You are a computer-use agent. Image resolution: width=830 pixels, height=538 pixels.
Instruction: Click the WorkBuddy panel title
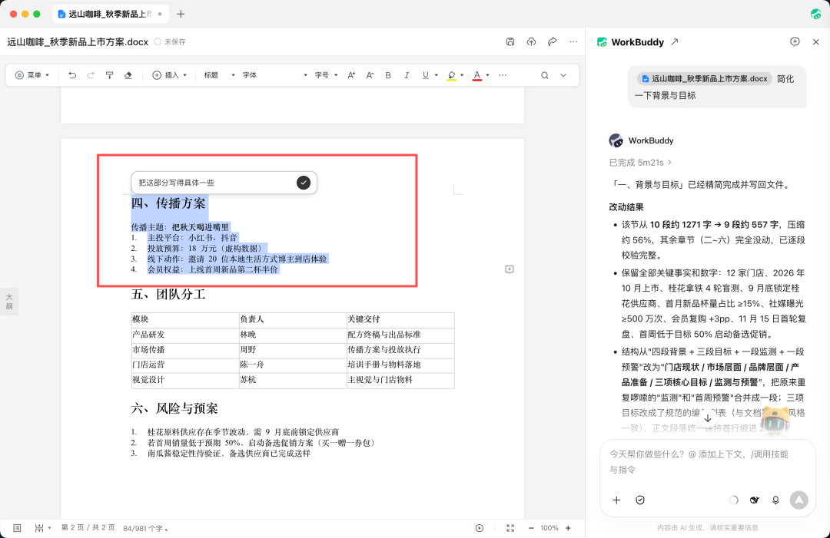click(x=637, y=42)
